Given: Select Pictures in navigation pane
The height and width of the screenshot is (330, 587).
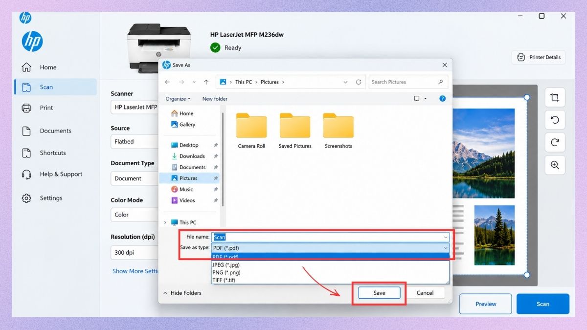Looking at the screenshot, I should [x=189, y=178].
